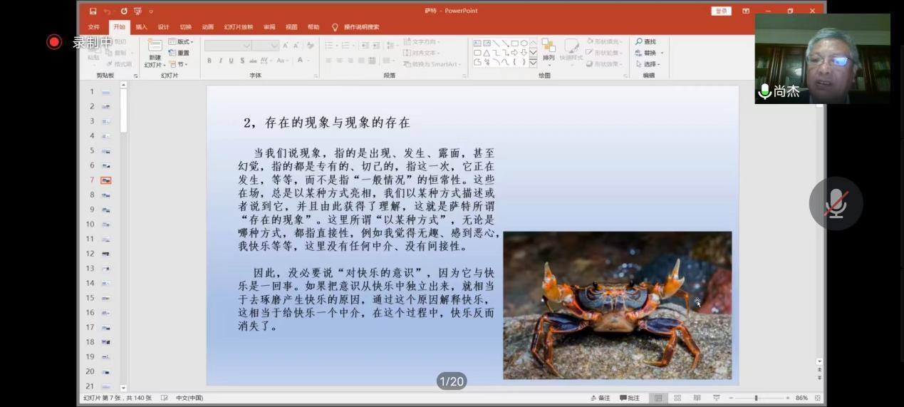Switch to slide sorter view icon

(x=677, y=398)
